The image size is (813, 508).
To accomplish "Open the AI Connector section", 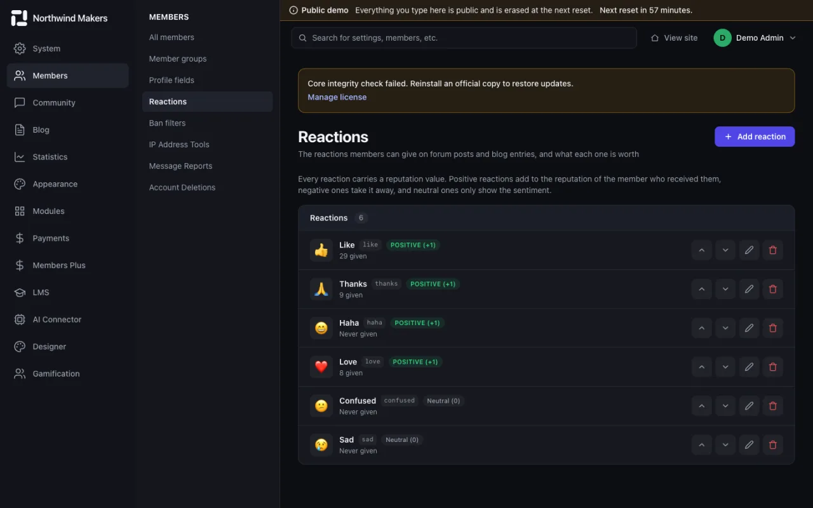I will click(68, 319).
